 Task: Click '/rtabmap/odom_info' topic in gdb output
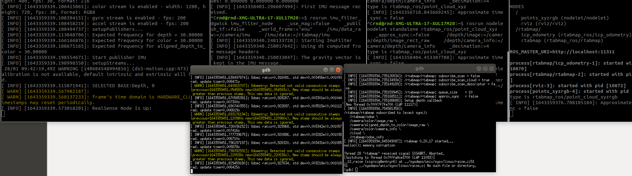(367, 137)
